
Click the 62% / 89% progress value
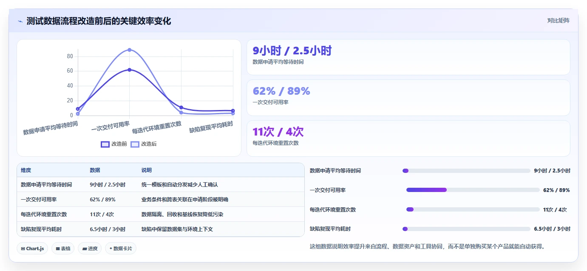(x=556, y=190)
